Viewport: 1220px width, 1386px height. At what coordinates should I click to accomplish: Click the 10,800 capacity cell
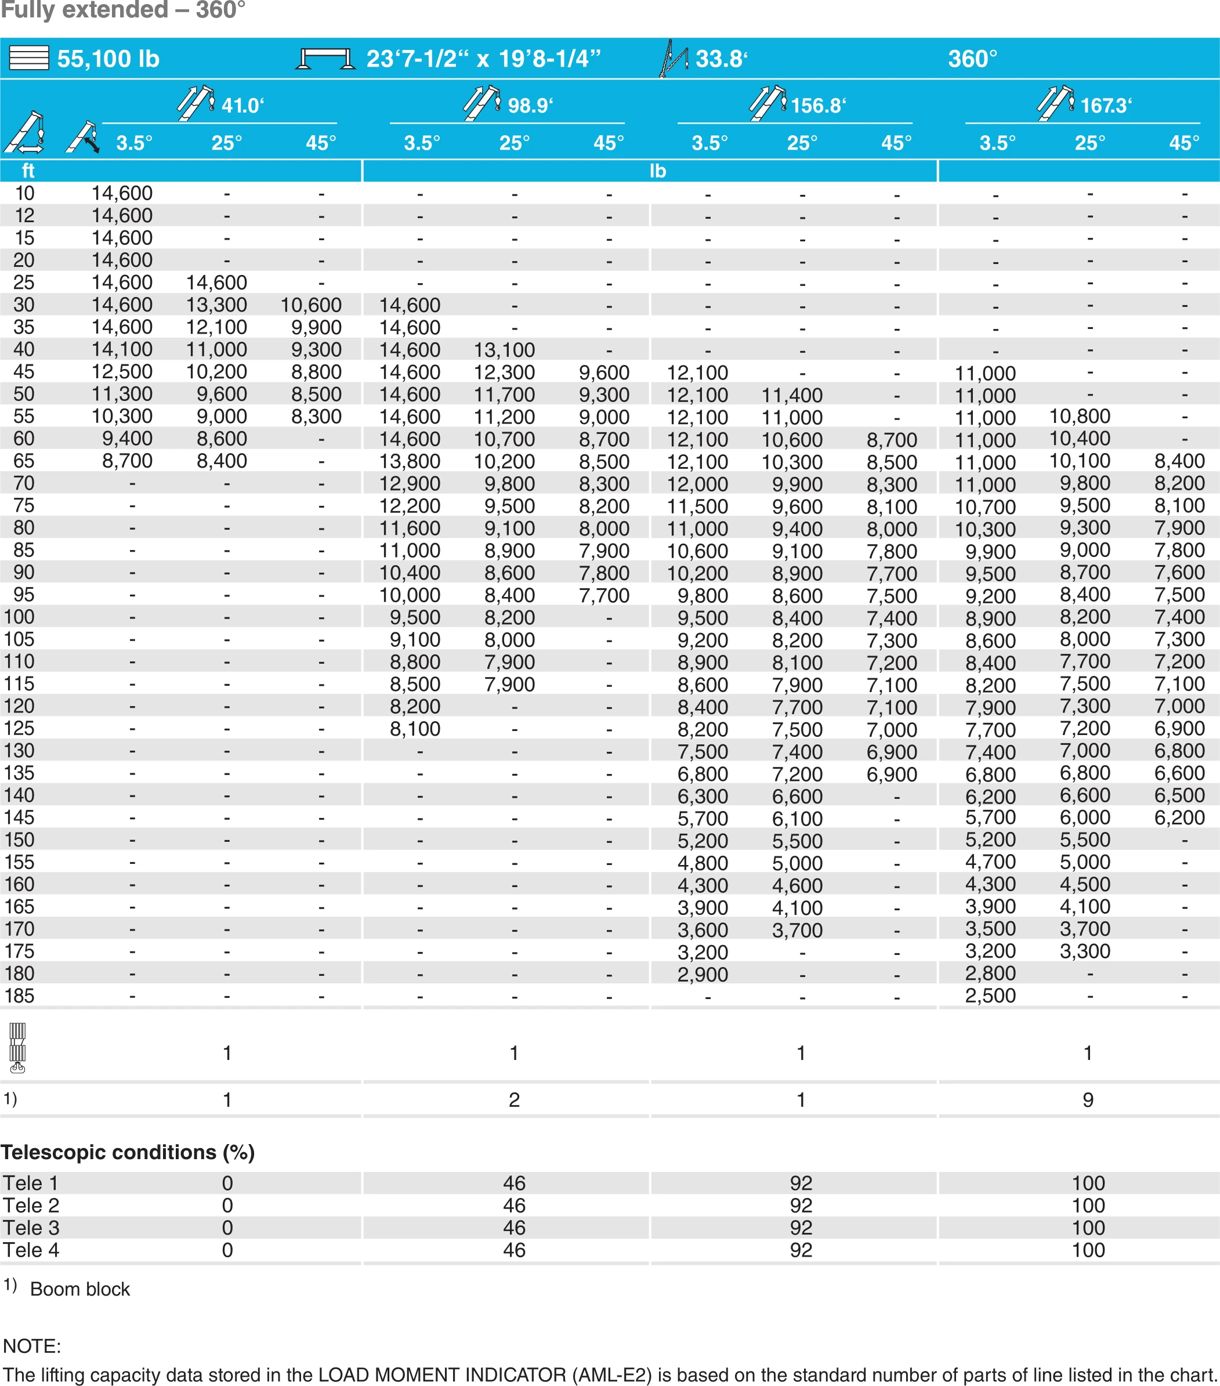point(1080,417)
